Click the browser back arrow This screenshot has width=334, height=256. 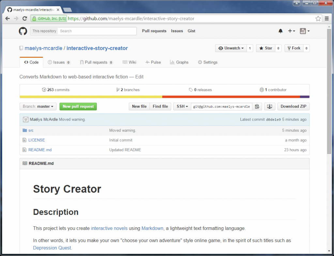click(x=8, y=19)
